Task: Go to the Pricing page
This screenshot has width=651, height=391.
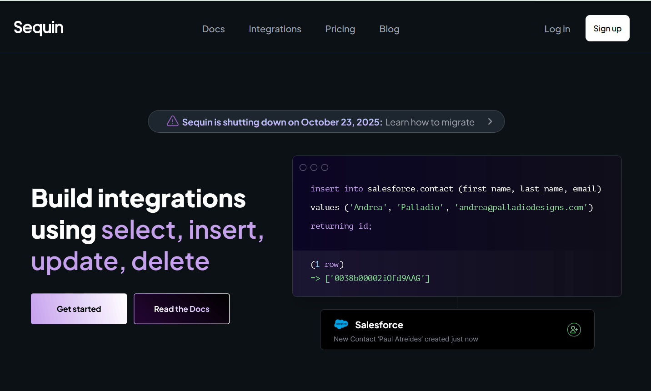Action: click(x=340, y=29)
